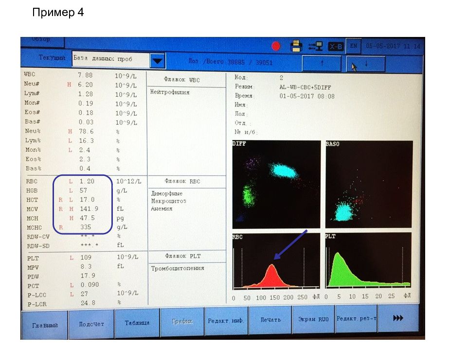The height and width of the screenshot is (350, 467).
Task: Click the Neu% value 78.6
Action: click(87, 132)
